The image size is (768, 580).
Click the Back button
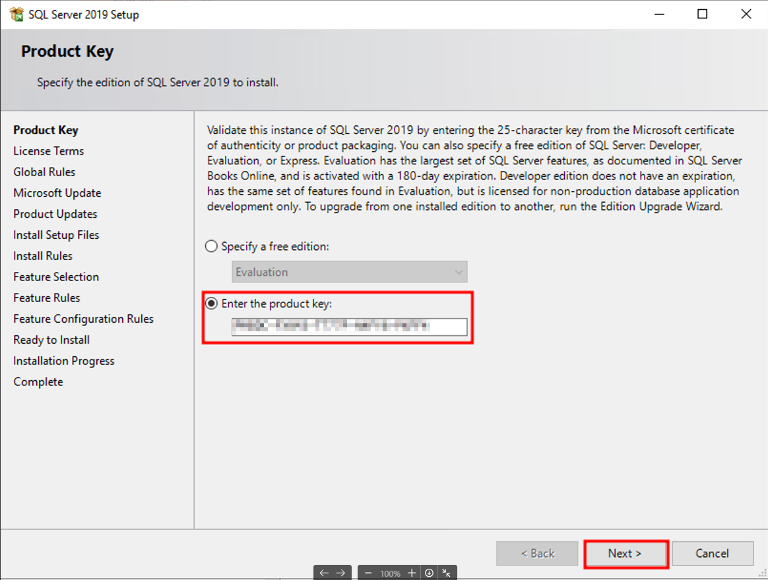pyautogui.click(x=537, y=554)
